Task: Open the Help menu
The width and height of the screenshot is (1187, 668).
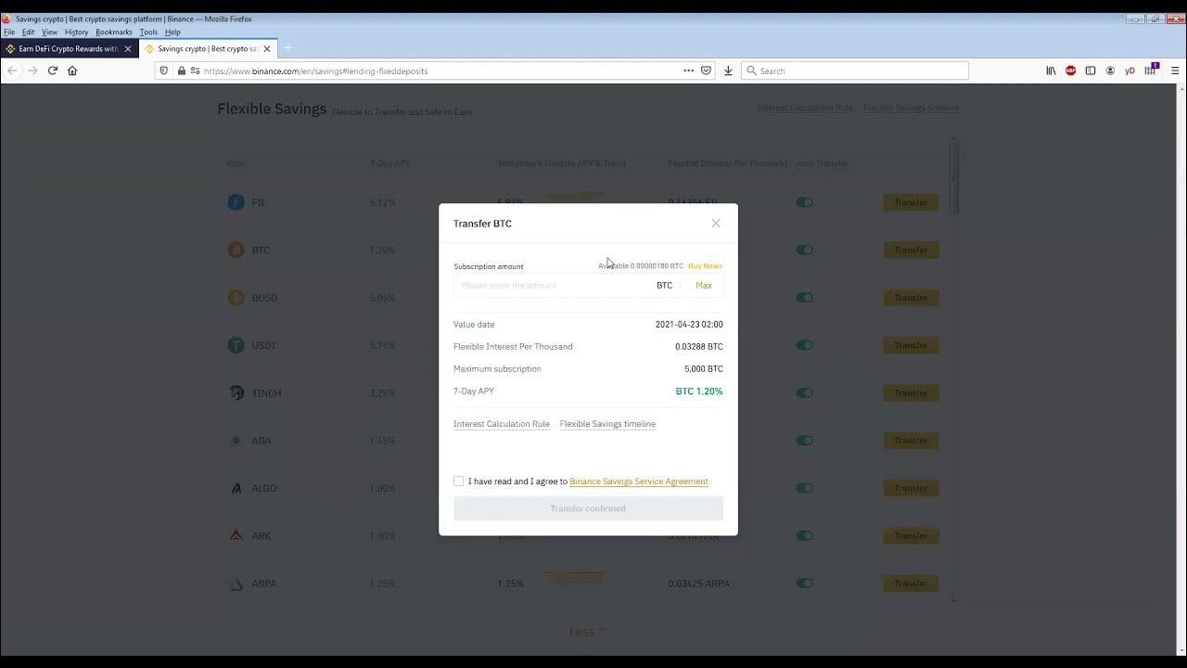Action: 172,32
